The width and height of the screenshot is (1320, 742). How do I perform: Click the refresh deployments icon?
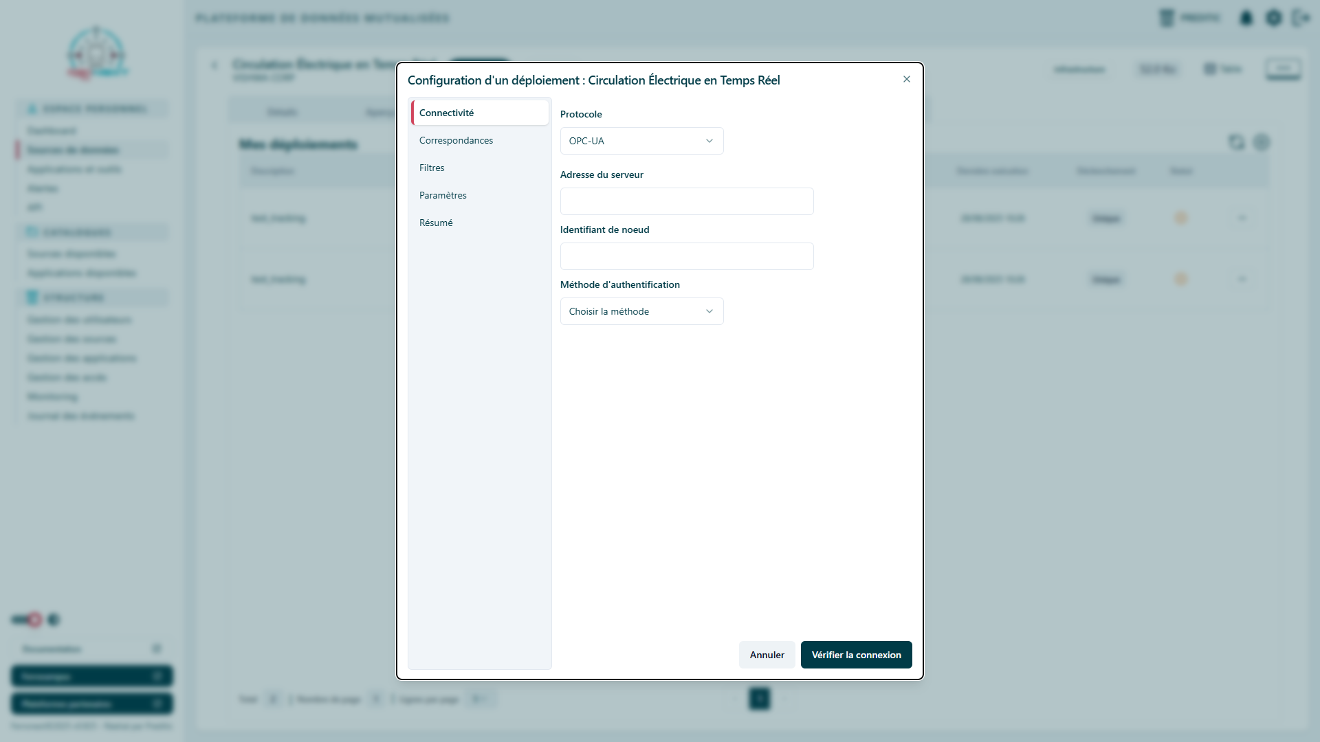1236,142
